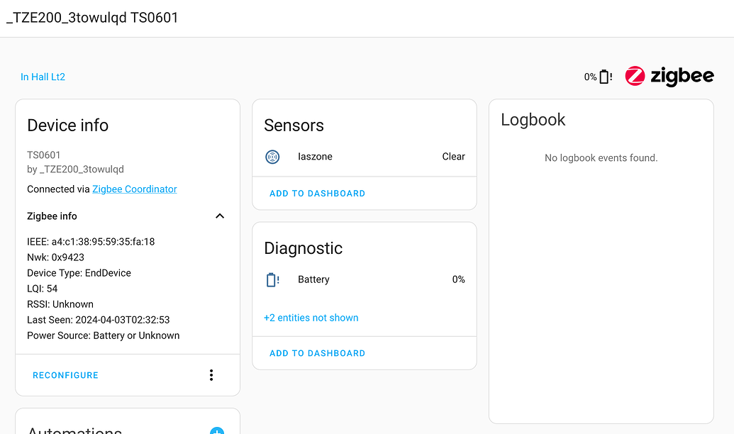Click the Zigbee logo
Screen dimensions: 734x434
[669, 76]
